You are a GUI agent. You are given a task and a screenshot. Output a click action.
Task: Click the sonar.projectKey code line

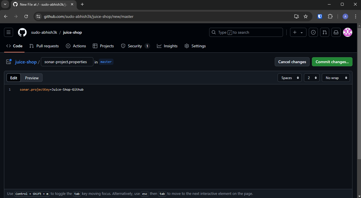coord(52,90)
